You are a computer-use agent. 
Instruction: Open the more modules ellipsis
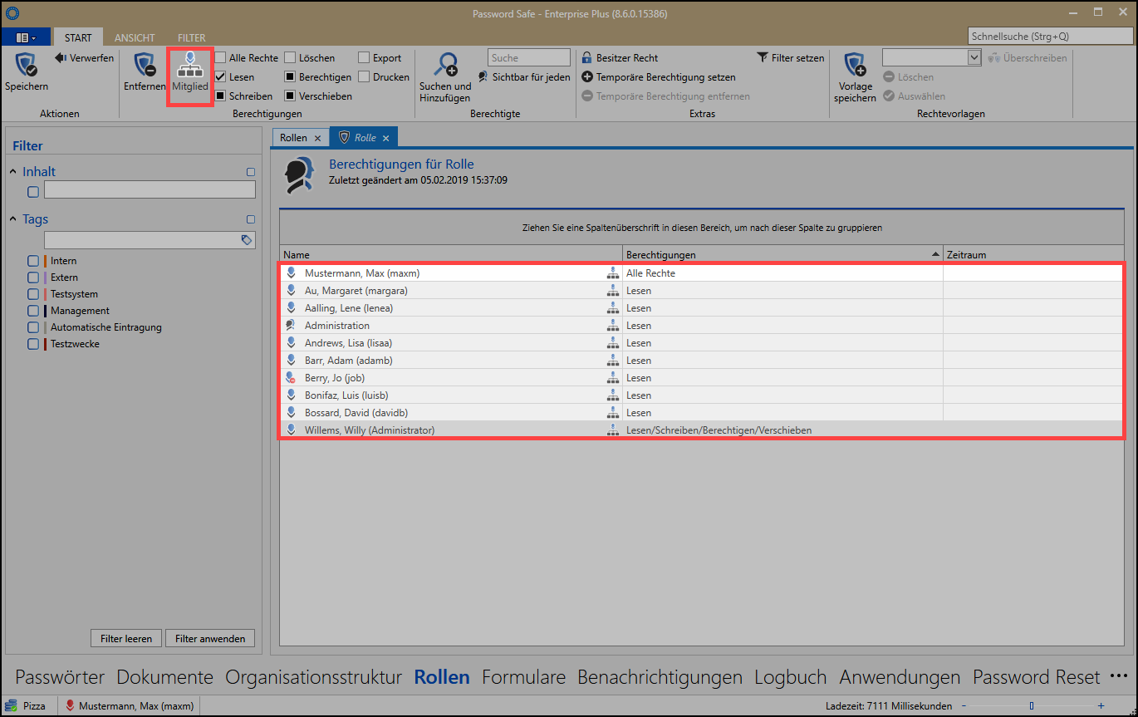pyautogui.click(x=1118, y=676)
